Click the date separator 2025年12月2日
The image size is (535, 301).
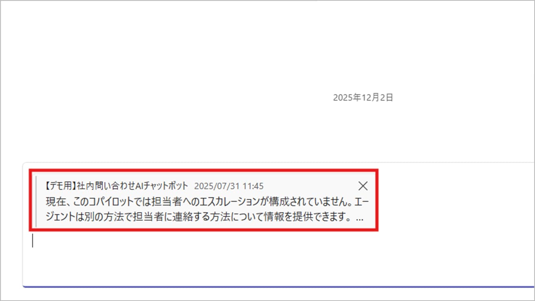[363, 98]
